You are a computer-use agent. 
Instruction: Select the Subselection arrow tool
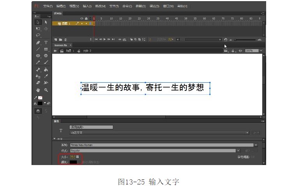click(x=46, y=22)
